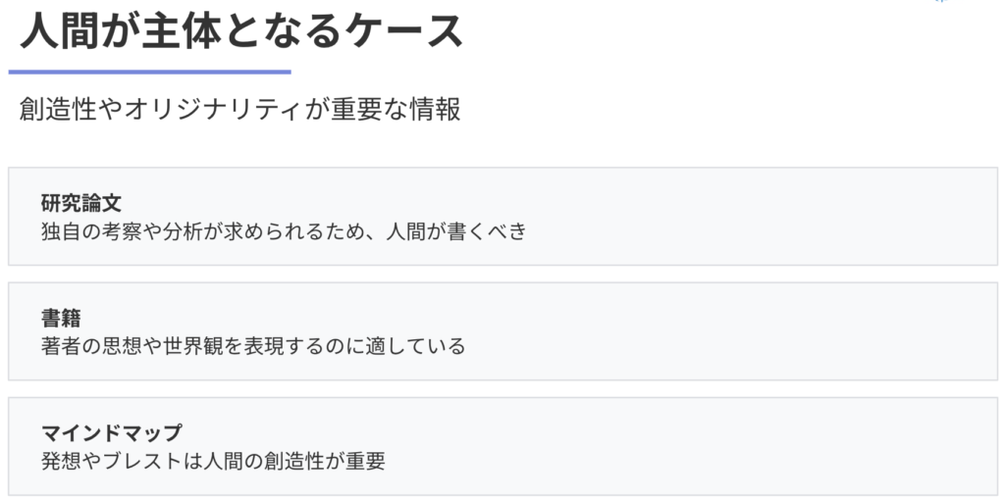Click the word 独自 in the 研究論文 card
This screenshot has height=501, width=1005.
61,230
